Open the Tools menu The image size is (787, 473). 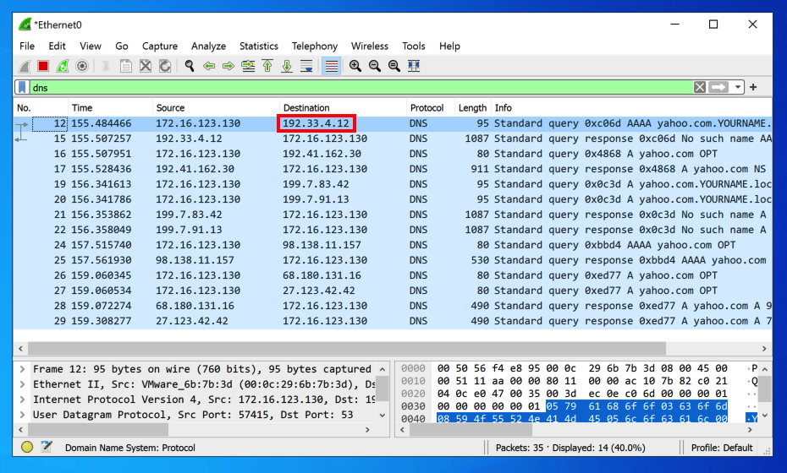point(414,46)
